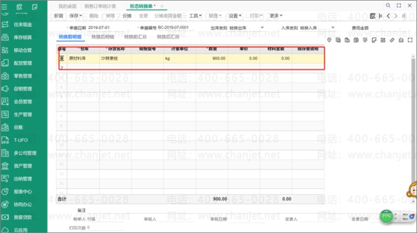Click the magnifier search icon at top right
Image resolution: width=417 pixels, height=233 pixels.
point(388,6)
